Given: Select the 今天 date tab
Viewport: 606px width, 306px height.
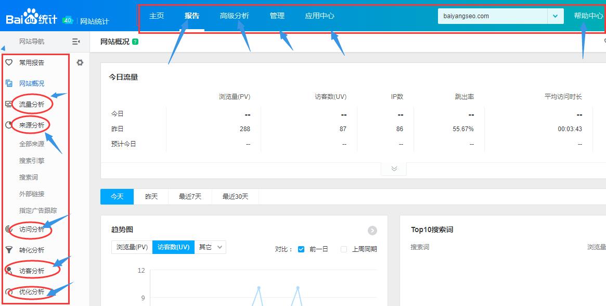Looking at the screenshot, I should click(x=117, y=197).
